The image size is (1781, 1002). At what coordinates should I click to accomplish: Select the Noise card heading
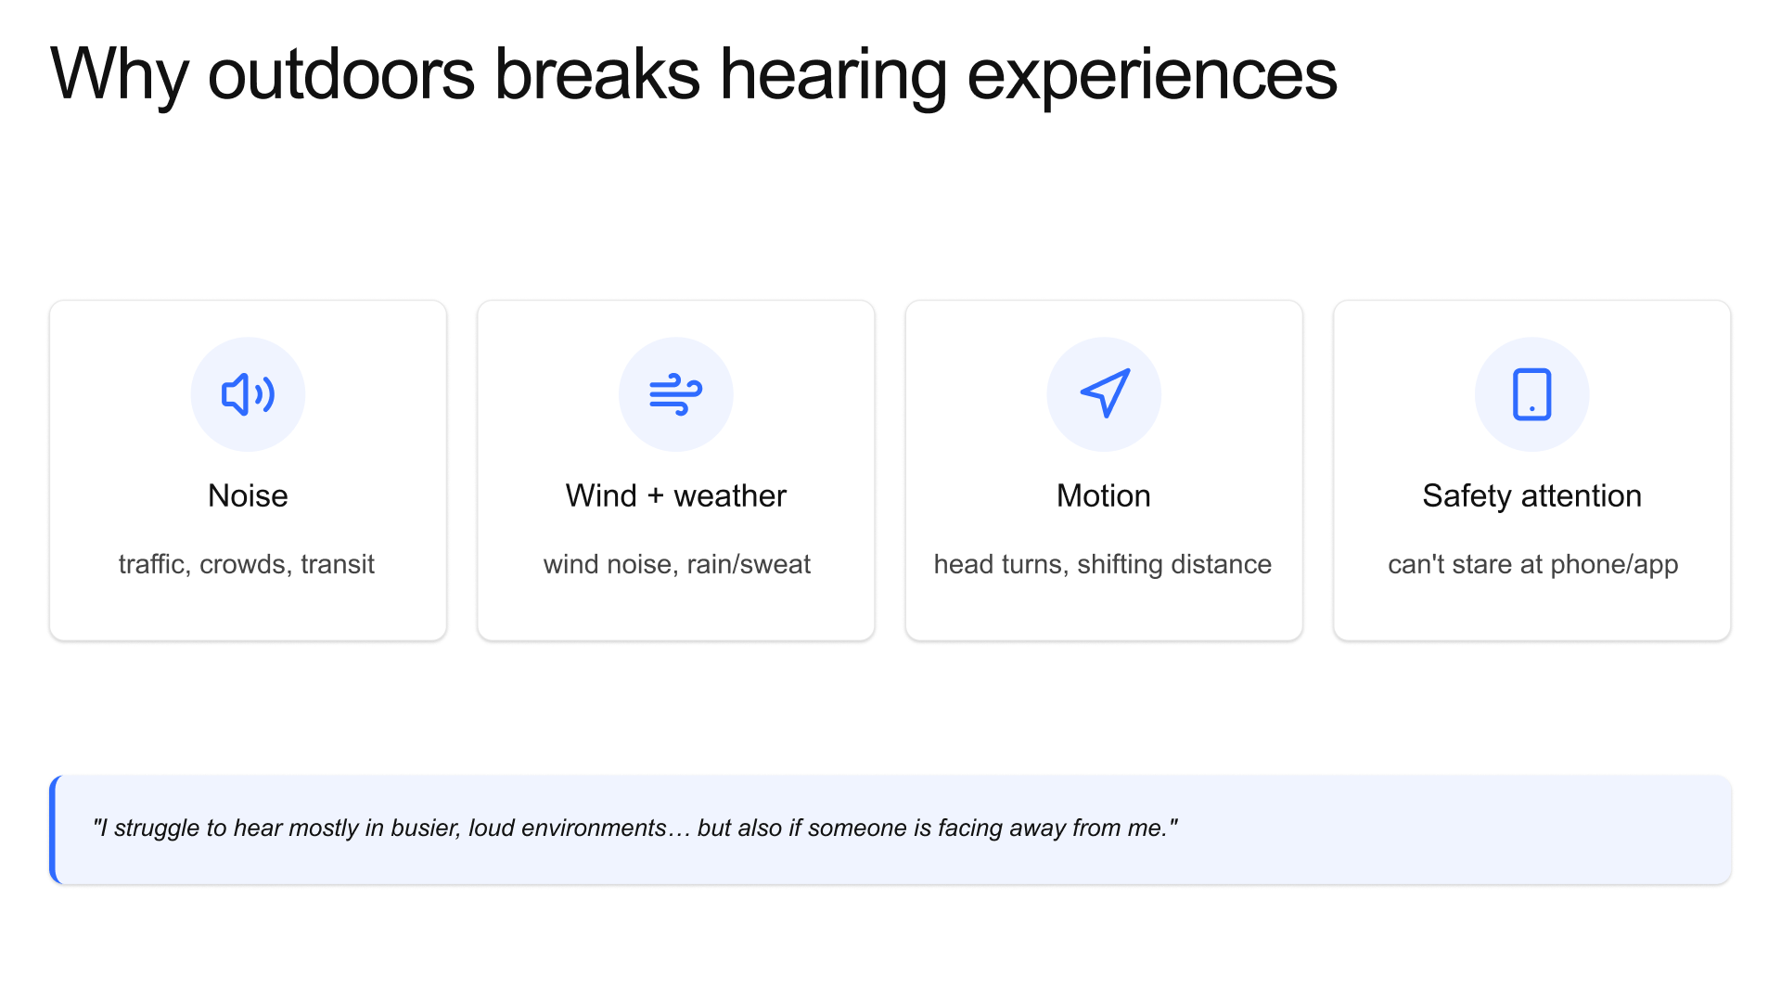click(x=248, y=495)
